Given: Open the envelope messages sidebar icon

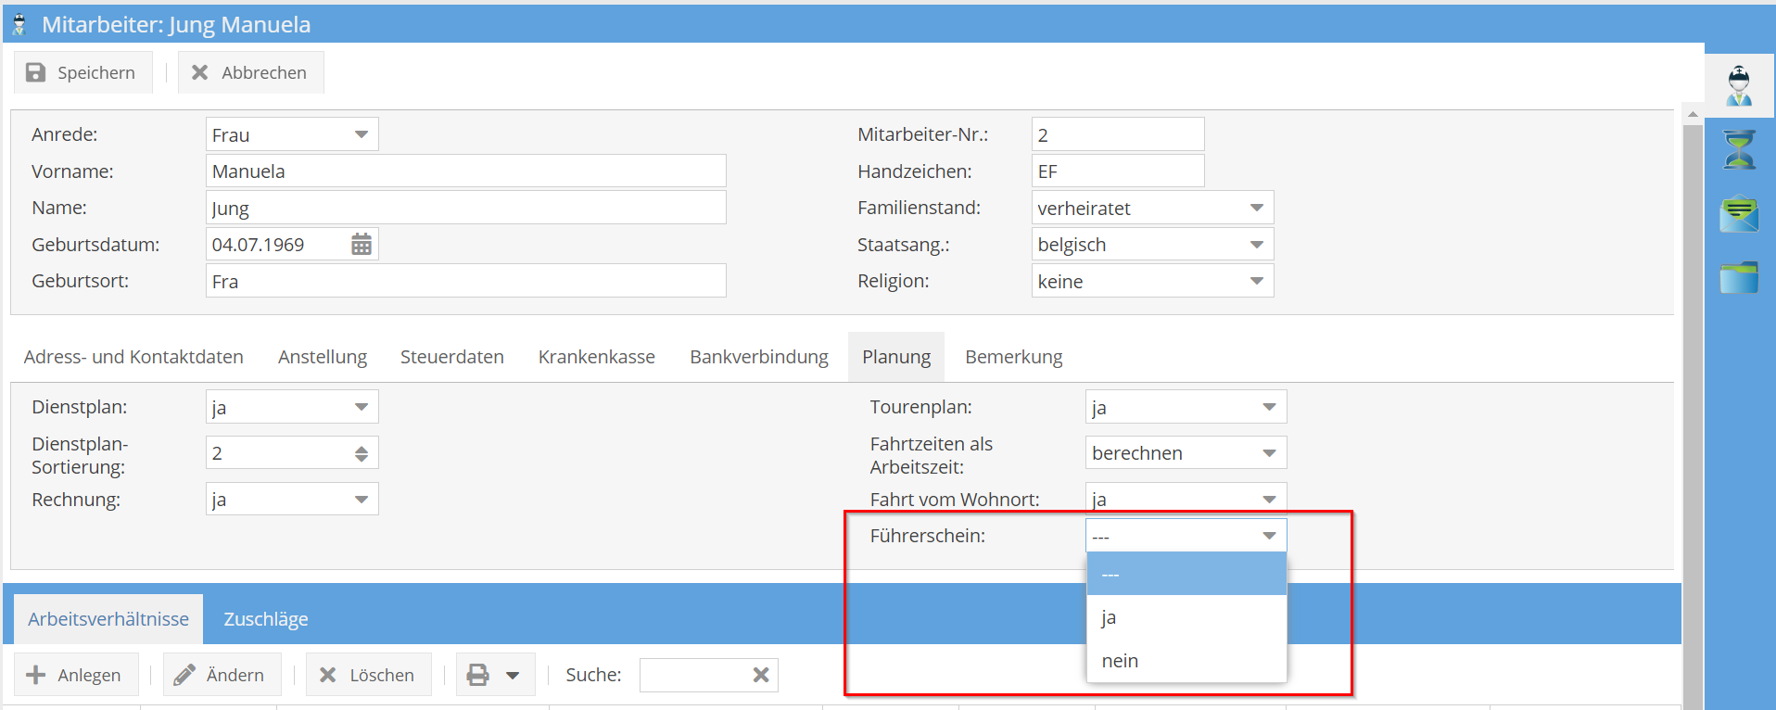Looking at the screenshot, I should (1740, 214).
